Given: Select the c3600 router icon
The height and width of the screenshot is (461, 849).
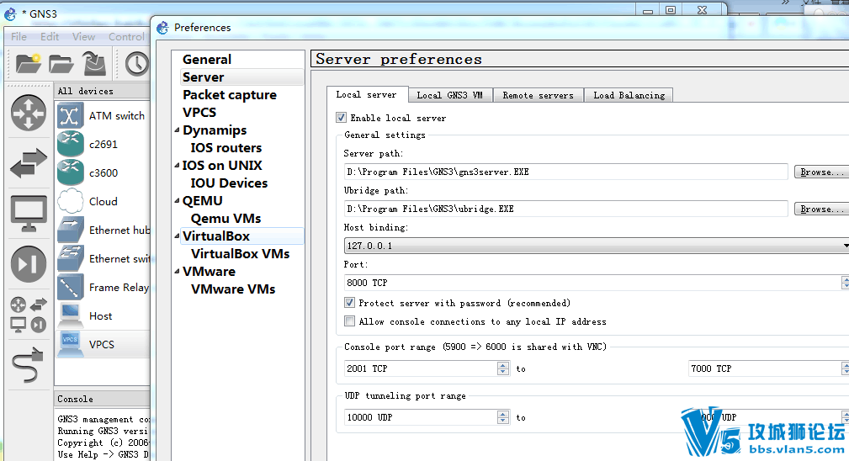Looking at the screenshot, I should 71,172.
